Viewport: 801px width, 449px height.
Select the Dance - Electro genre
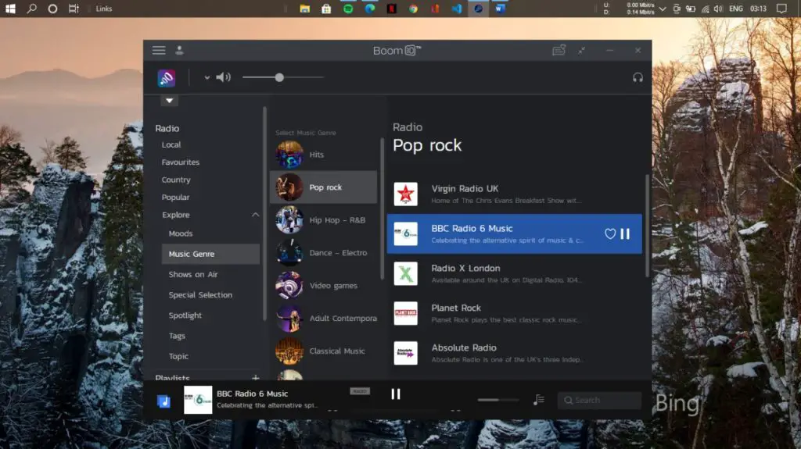point(323,252)
